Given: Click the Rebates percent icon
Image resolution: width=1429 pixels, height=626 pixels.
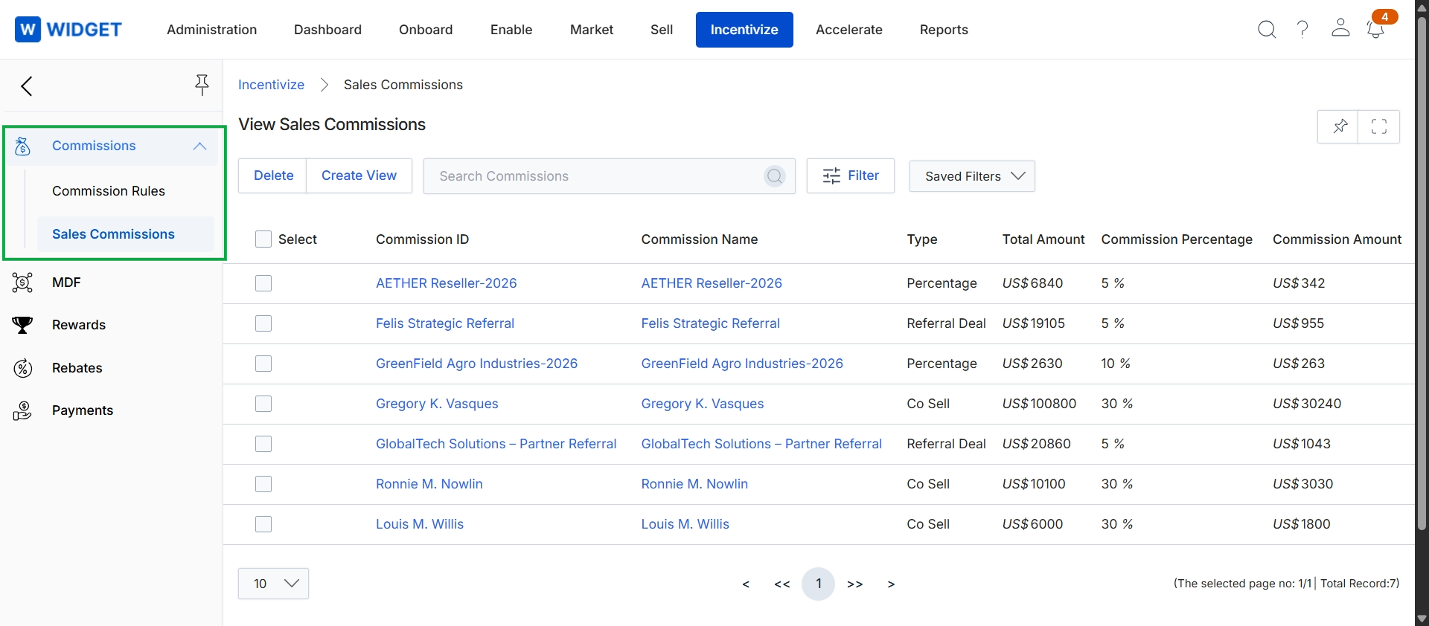Looking at the screenshot, I should click(x=23, y=368).
